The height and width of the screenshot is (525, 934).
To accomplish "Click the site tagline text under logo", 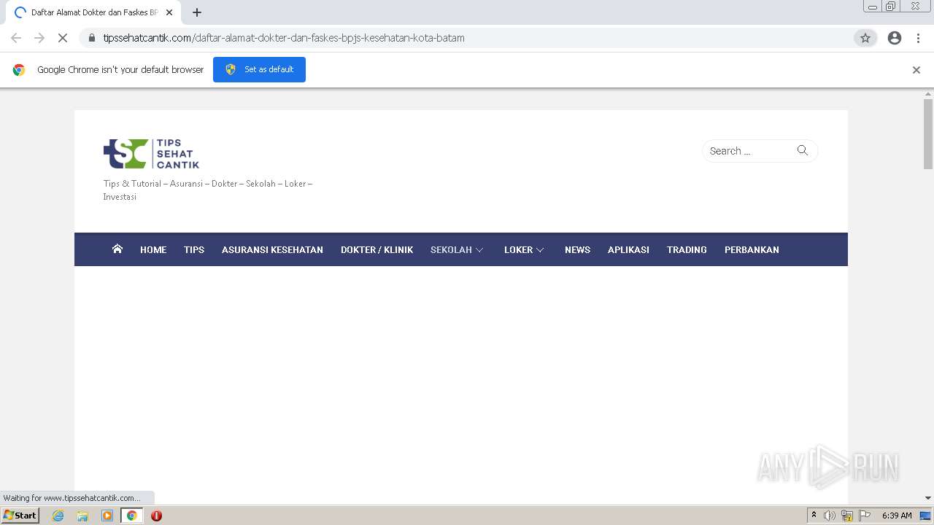I will tap(208, 190).
